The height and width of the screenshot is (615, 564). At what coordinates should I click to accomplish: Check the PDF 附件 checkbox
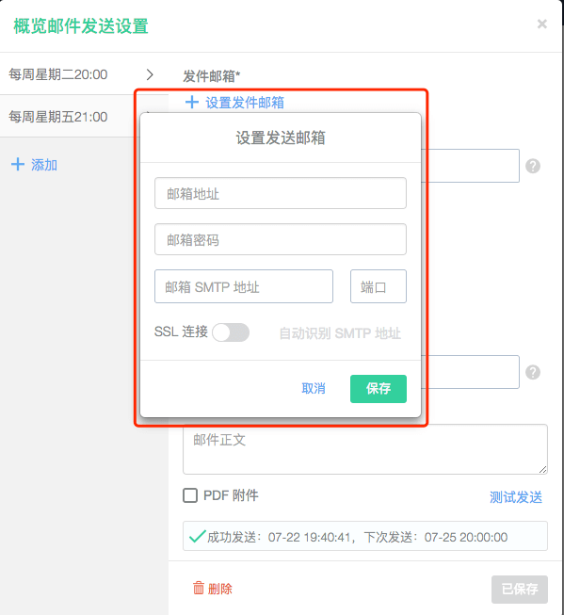(x=190, y=495)
